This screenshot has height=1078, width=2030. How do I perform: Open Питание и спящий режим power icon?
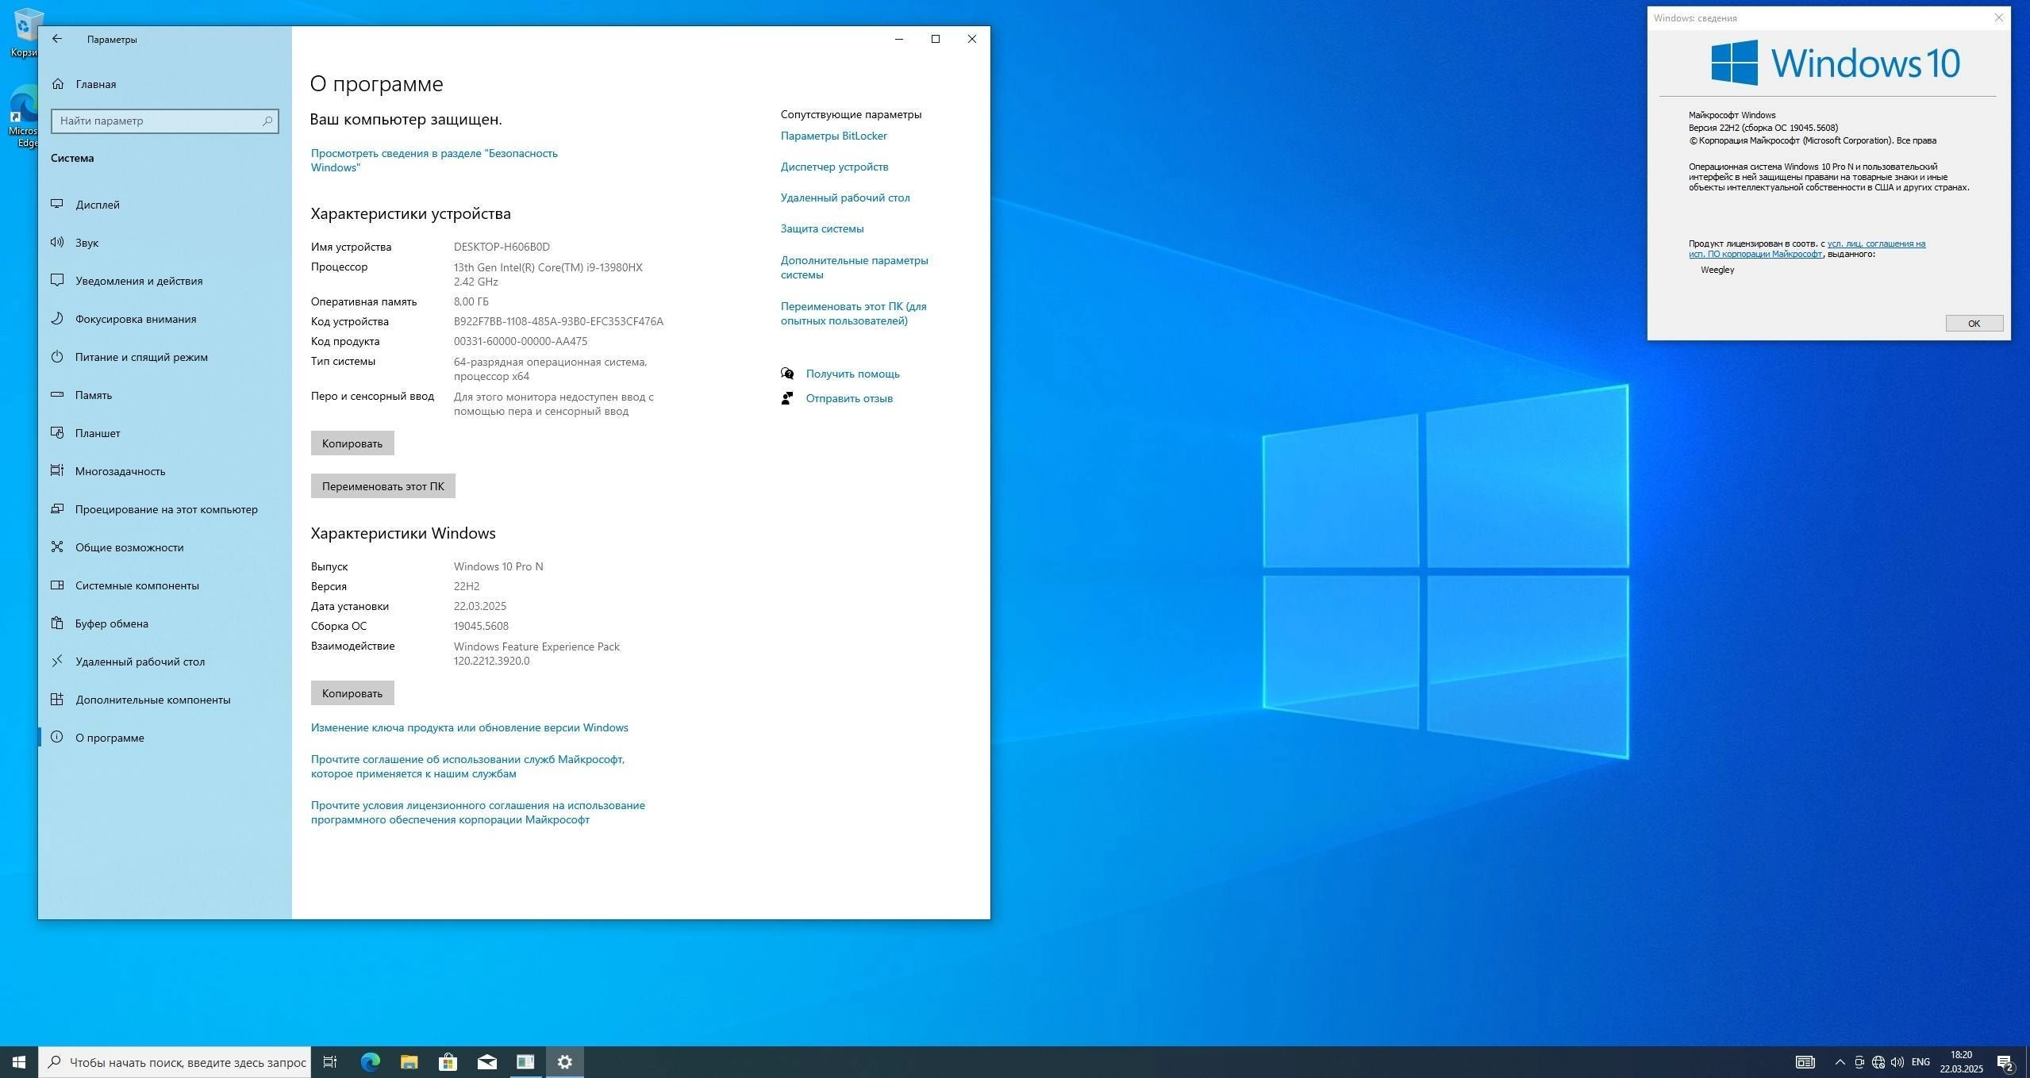pos(57,357)
